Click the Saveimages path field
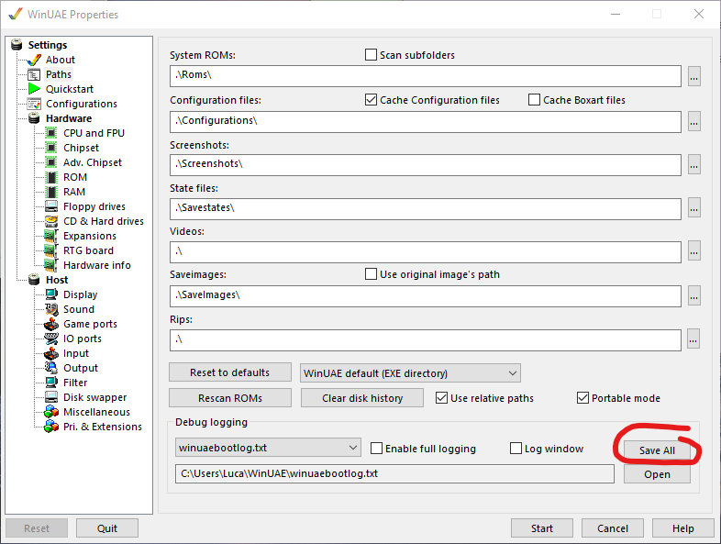Screen dimensions: 721x544 coord(426,296)
